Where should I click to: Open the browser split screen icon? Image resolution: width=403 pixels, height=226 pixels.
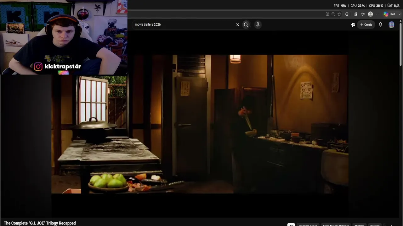click(327, 14)
